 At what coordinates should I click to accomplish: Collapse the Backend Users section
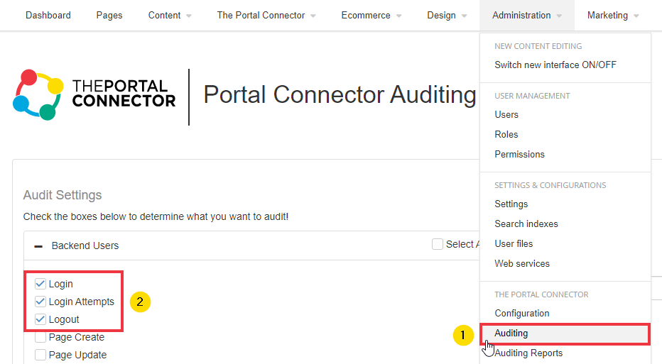pyautogui.click(x=38, y=246)
